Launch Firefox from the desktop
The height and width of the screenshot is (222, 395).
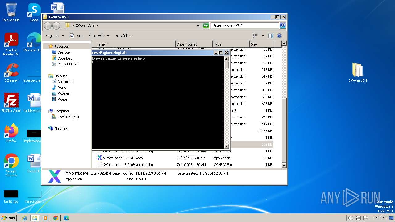[x=11, y=133]
